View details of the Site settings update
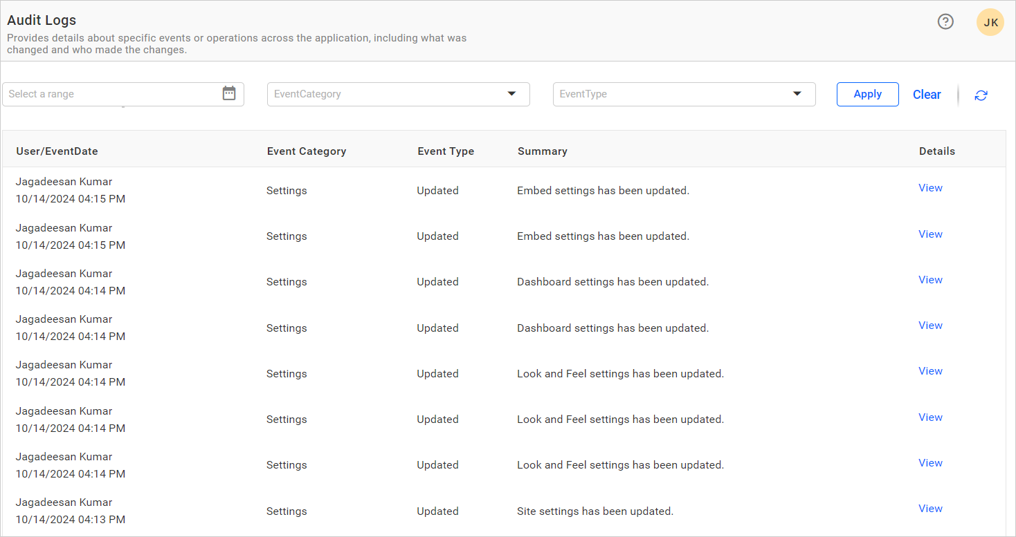Screen dimensions: 1016x537 (930, 508)
